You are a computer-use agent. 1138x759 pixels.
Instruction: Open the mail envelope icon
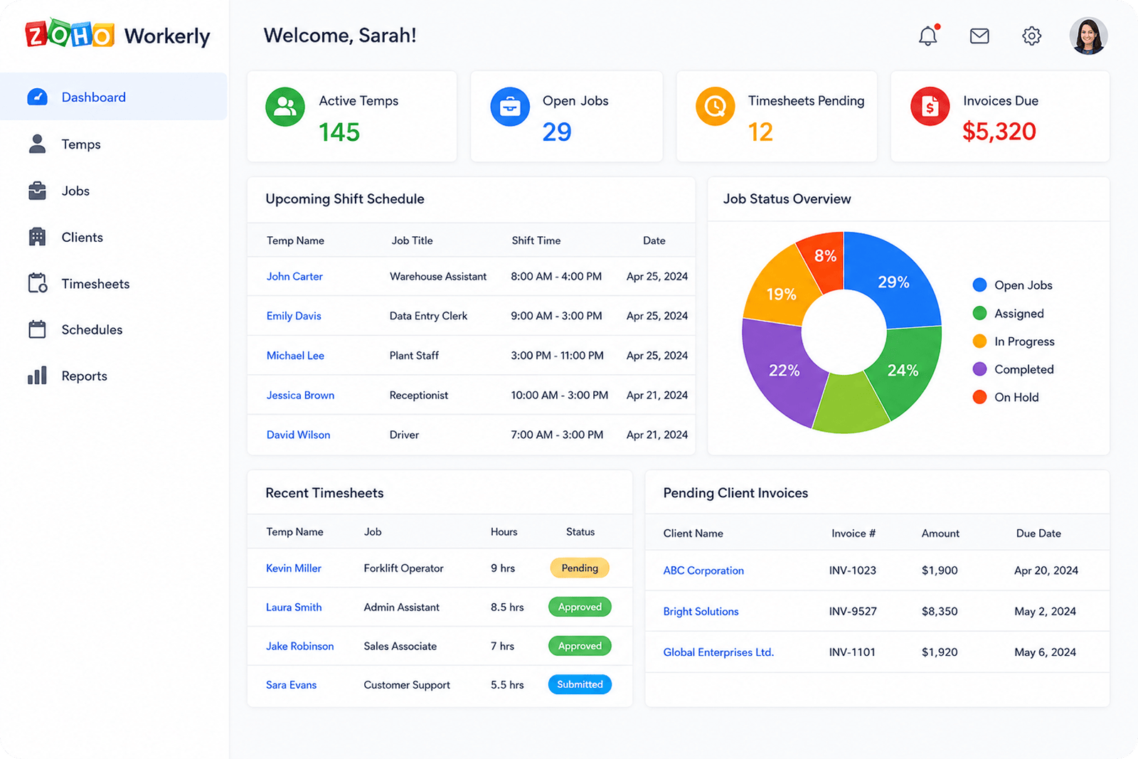(x=979, y=36)
